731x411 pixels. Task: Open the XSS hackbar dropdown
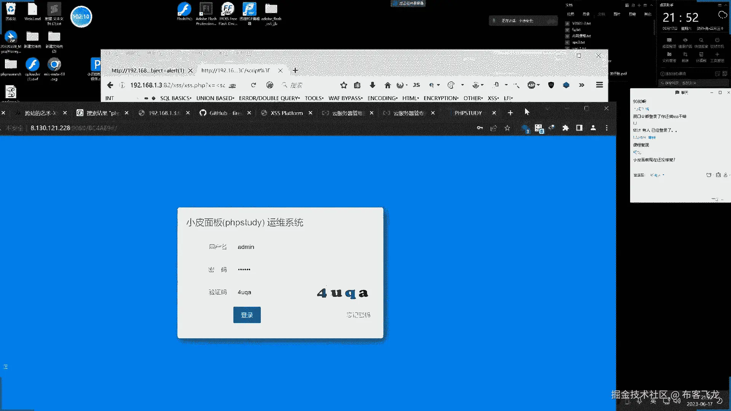493,98
